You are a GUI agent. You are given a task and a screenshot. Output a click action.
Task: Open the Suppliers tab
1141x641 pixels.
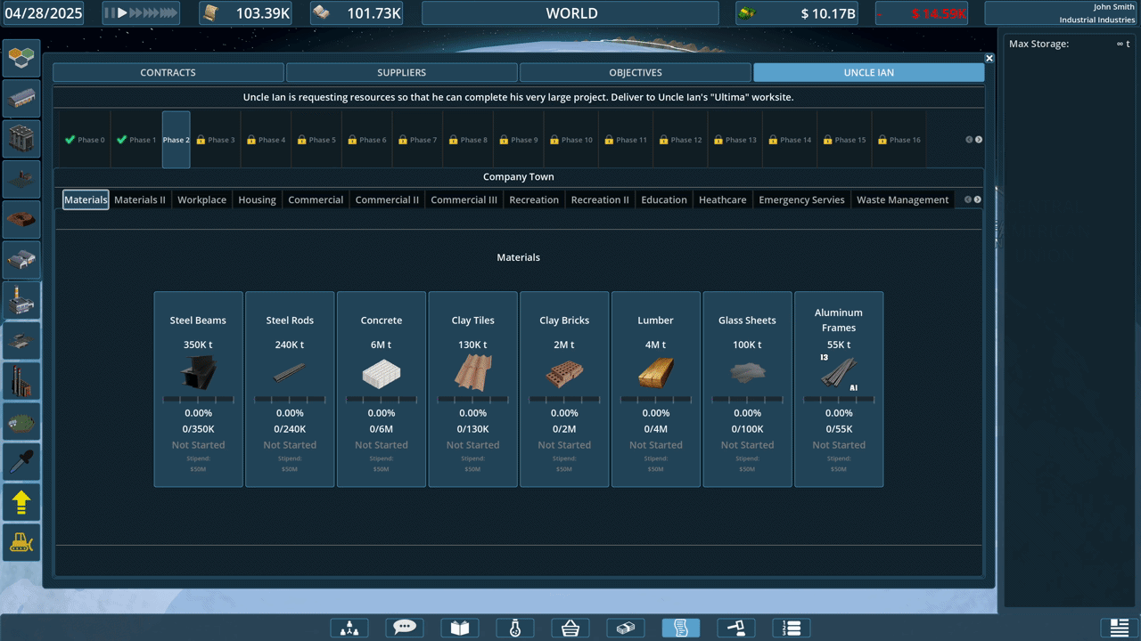pyautogui.click(x=401, y=72)
